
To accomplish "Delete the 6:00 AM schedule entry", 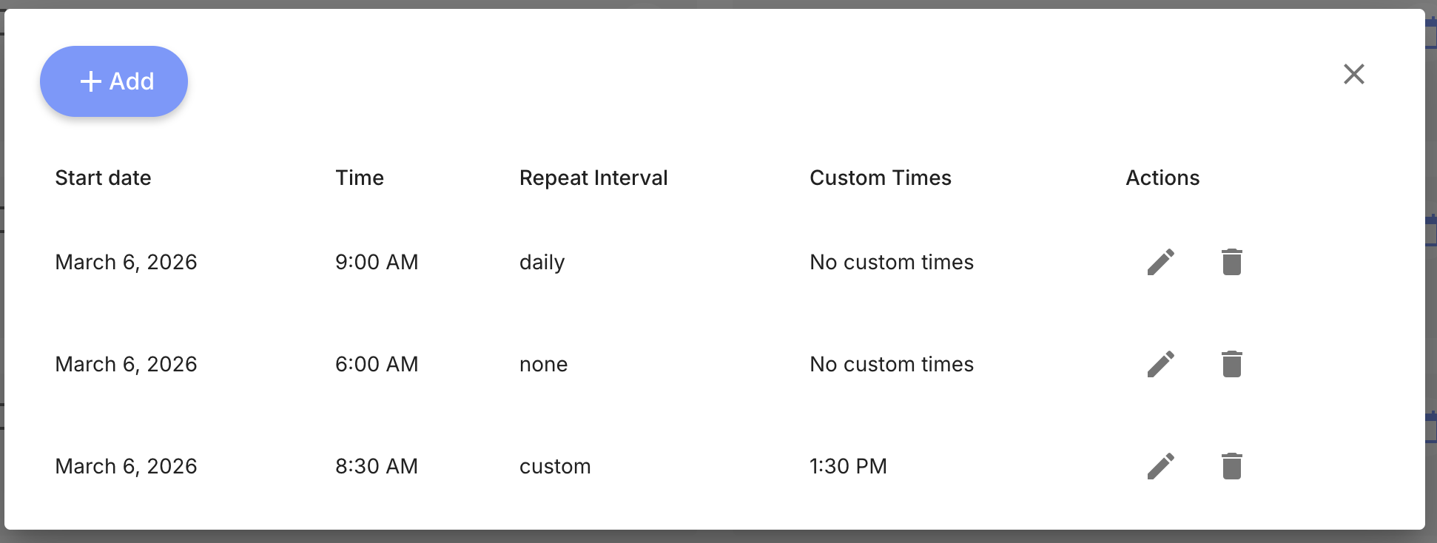I will 1231,364.
